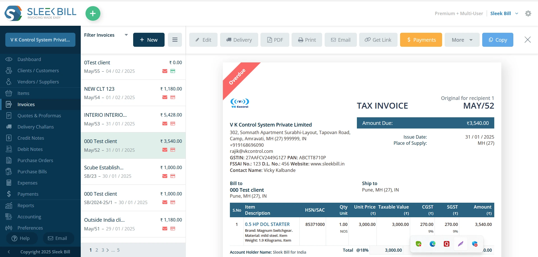Click email icon for SB/2024-25/1 invoice

165,202
